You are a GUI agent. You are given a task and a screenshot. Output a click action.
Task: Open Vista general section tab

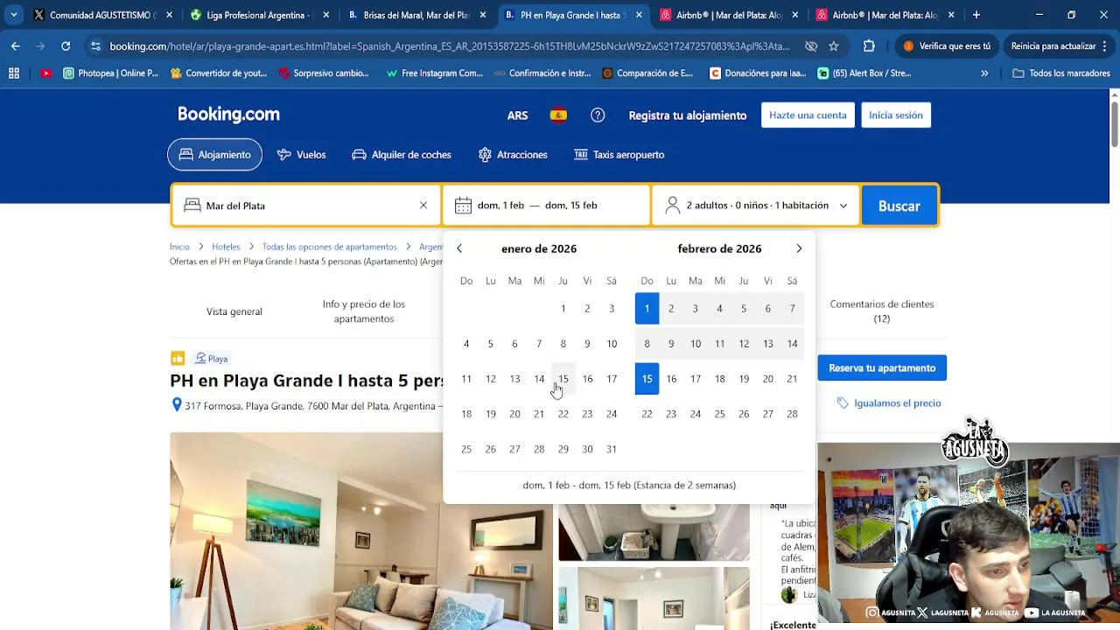click(234, 311)
